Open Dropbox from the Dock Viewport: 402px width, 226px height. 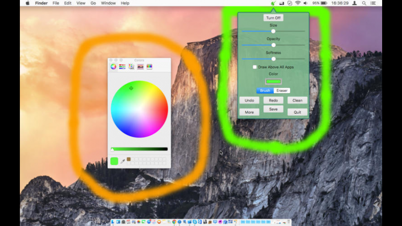[215, 222]
